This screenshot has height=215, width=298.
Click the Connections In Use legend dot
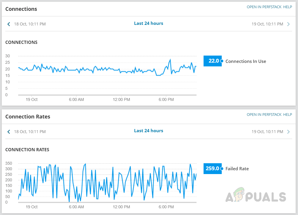tap(222, 61)
